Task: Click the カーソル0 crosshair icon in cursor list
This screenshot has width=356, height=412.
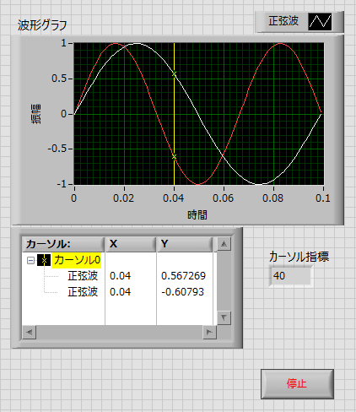Action: tap(44, 260)
